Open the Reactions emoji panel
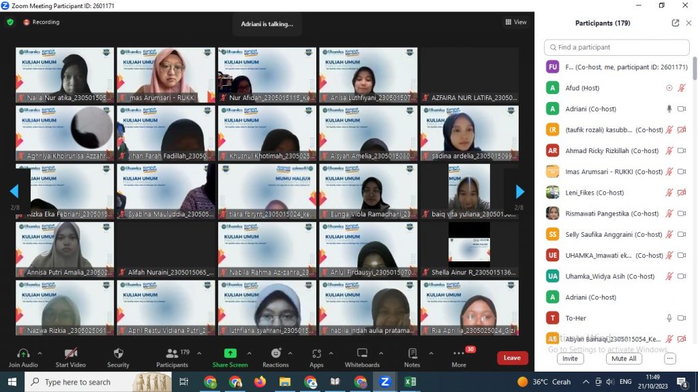The width and height of the screenshot is (698, 392). coord(275,353)
